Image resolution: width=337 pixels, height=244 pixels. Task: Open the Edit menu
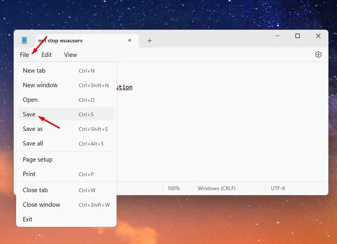coord(46,55)
